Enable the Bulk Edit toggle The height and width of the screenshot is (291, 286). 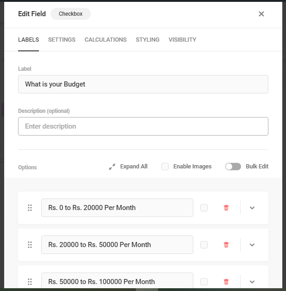pos(233,167)
